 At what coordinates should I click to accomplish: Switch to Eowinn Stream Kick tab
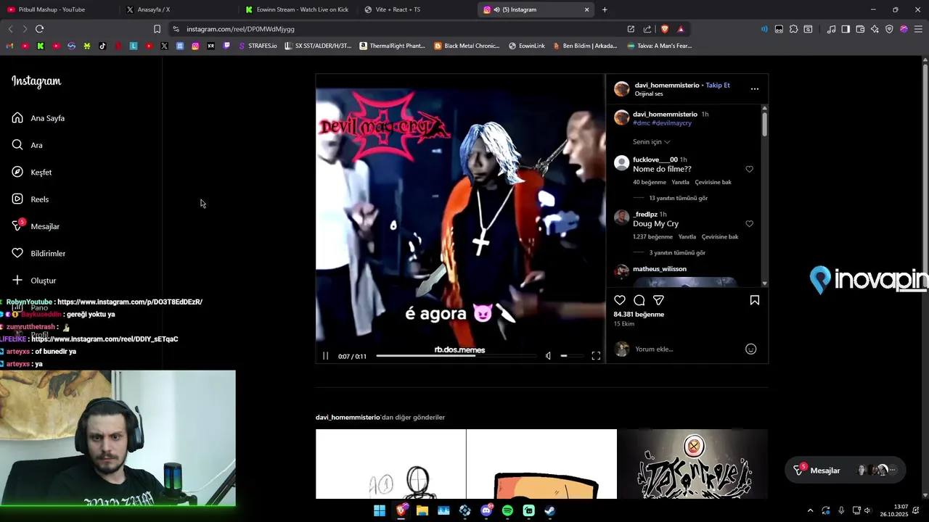[x=298, y=9]
